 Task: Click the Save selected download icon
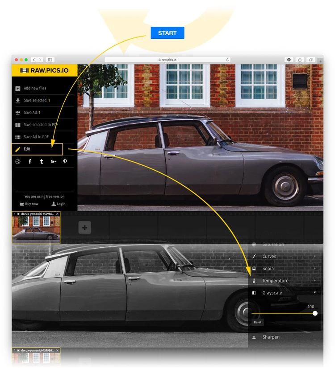point(18,101)
